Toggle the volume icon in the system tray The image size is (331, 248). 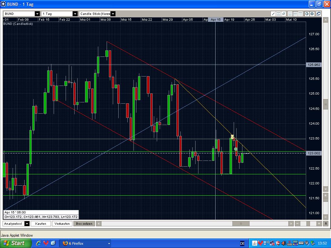(x=283, y=243)
